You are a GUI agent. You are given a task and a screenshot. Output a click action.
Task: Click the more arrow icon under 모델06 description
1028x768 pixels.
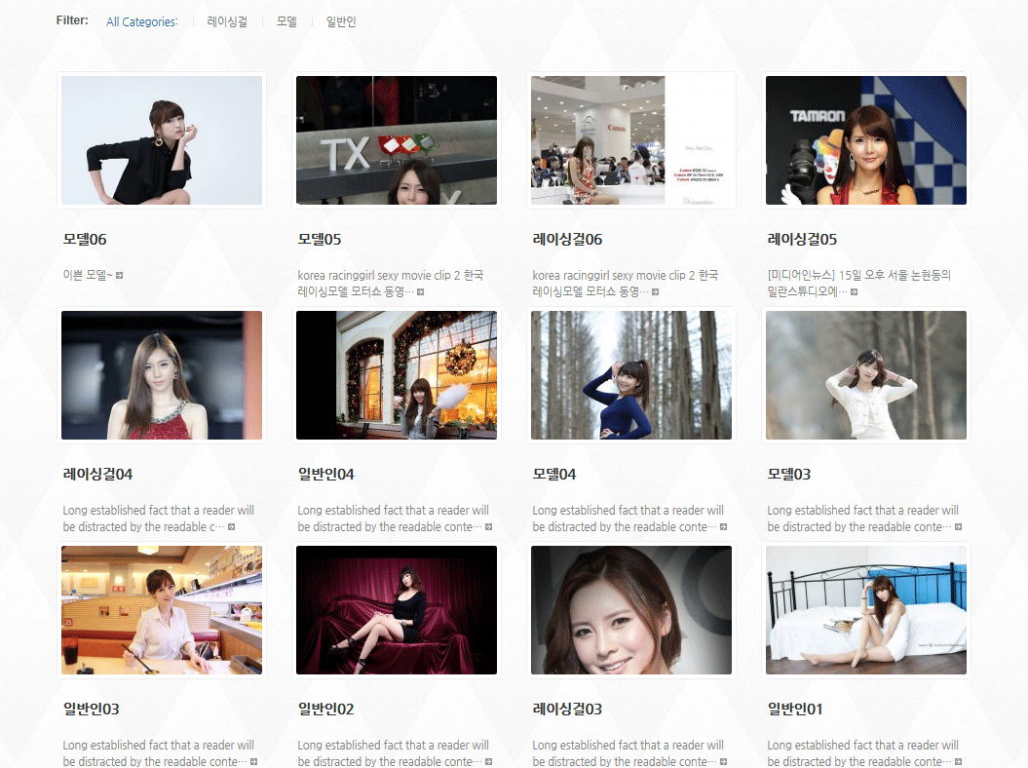pyautogui.click(x=120, y=276)
